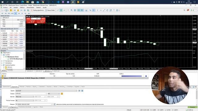Switch to the Historial toolbox tab
Screen dimensions: 198x111
click(x=22, y=87)
